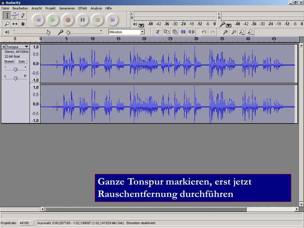Click the 'Einrasten deaktiviert' status text
304x228 pixels.
[x=141, y=223]
